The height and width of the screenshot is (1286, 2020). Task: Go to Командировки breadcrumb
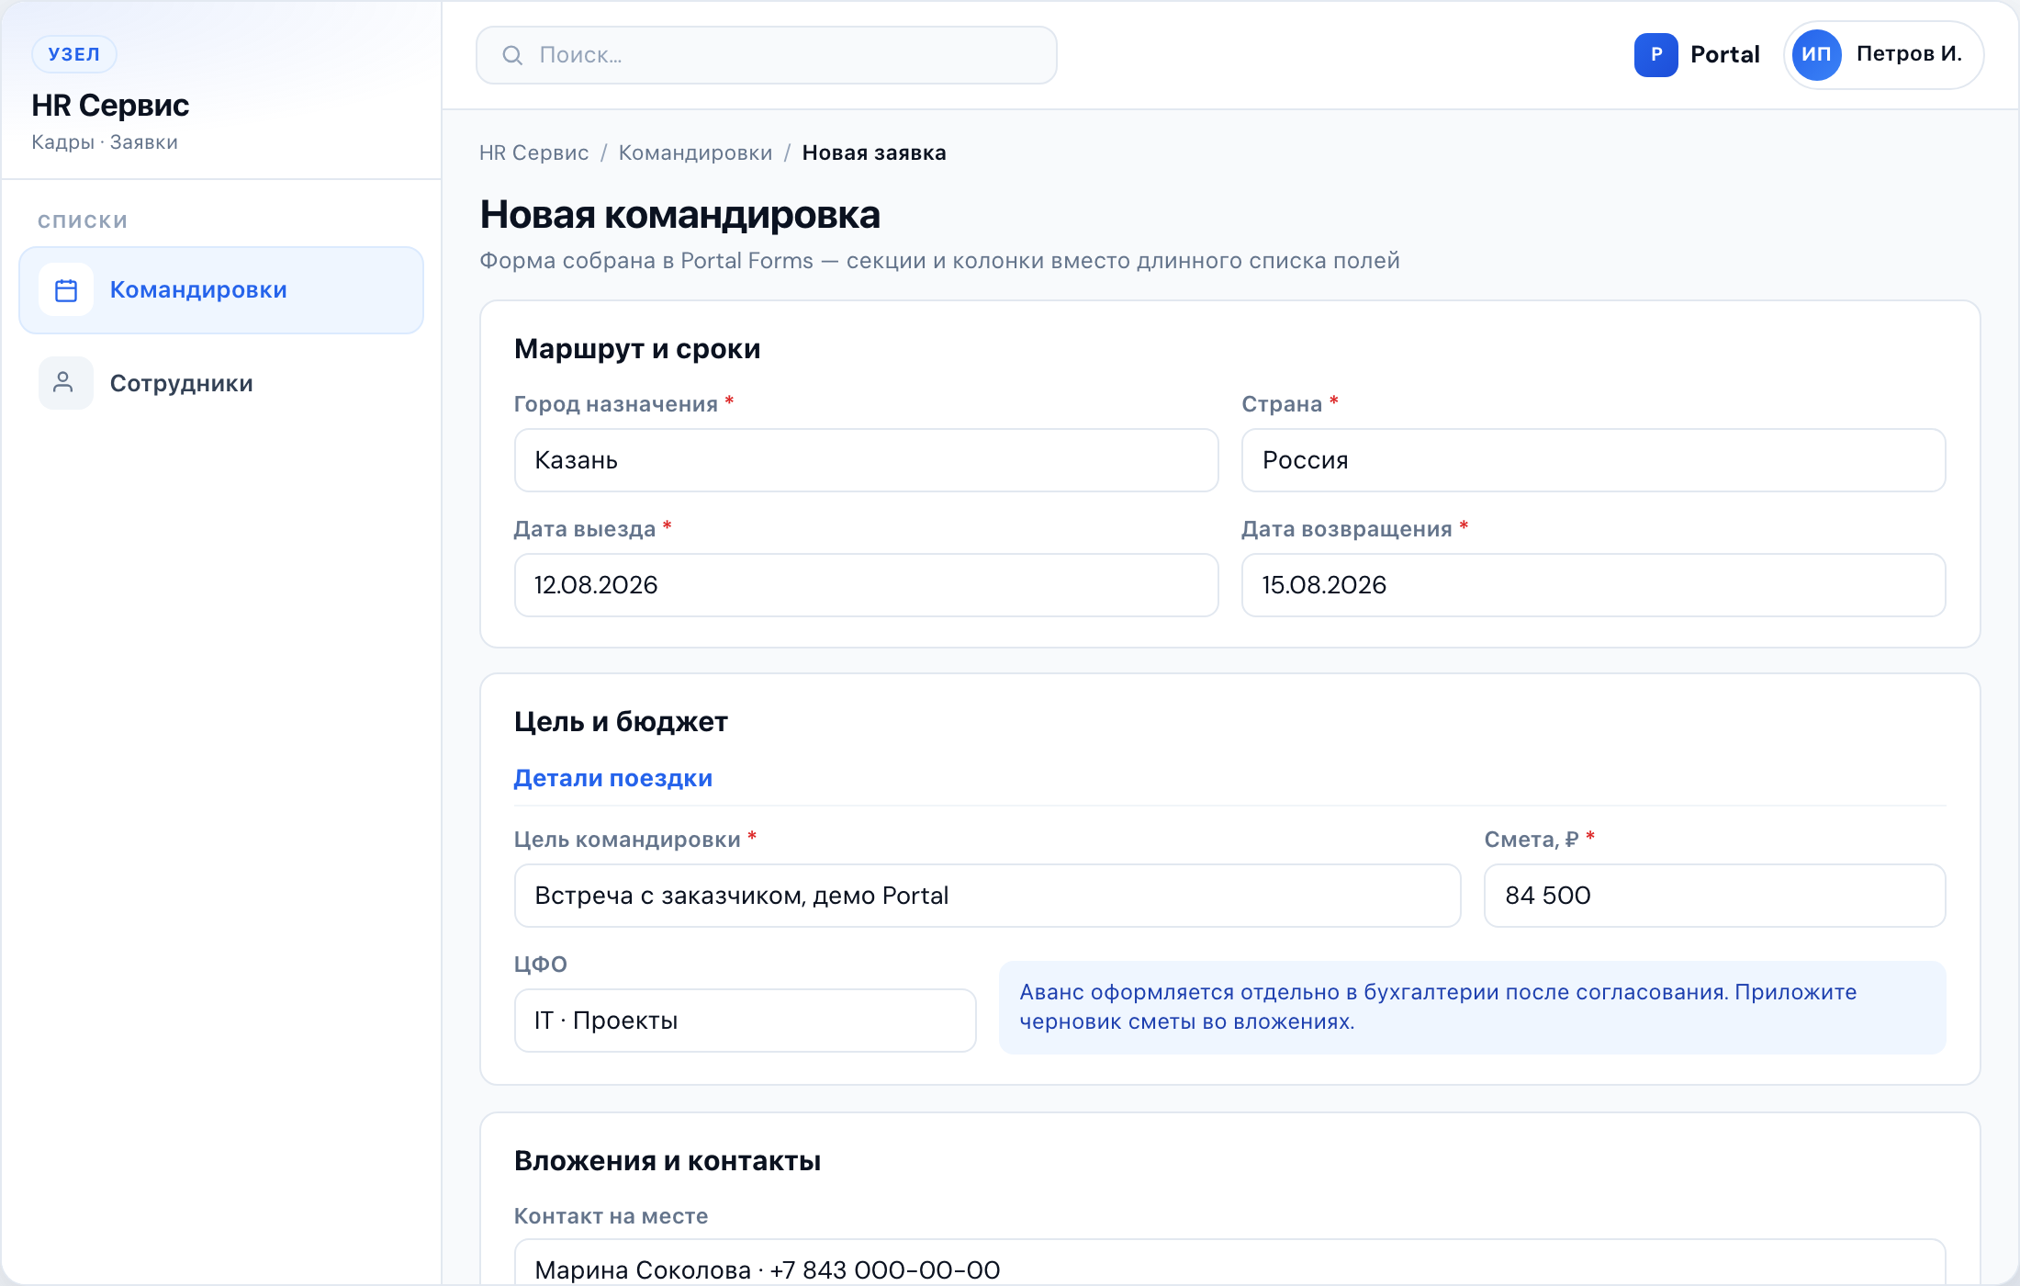click(x=696, y=152)
